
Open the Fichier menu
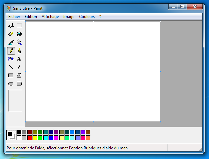14,17
